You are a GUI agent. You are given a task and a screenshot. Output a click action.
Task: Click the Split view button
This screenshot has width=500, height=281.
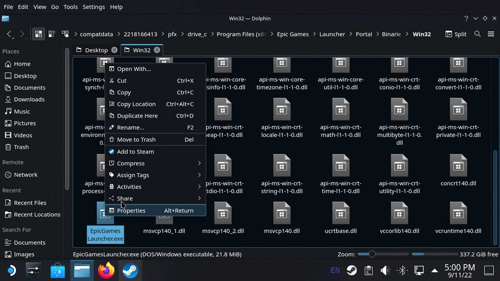[456, 34]
